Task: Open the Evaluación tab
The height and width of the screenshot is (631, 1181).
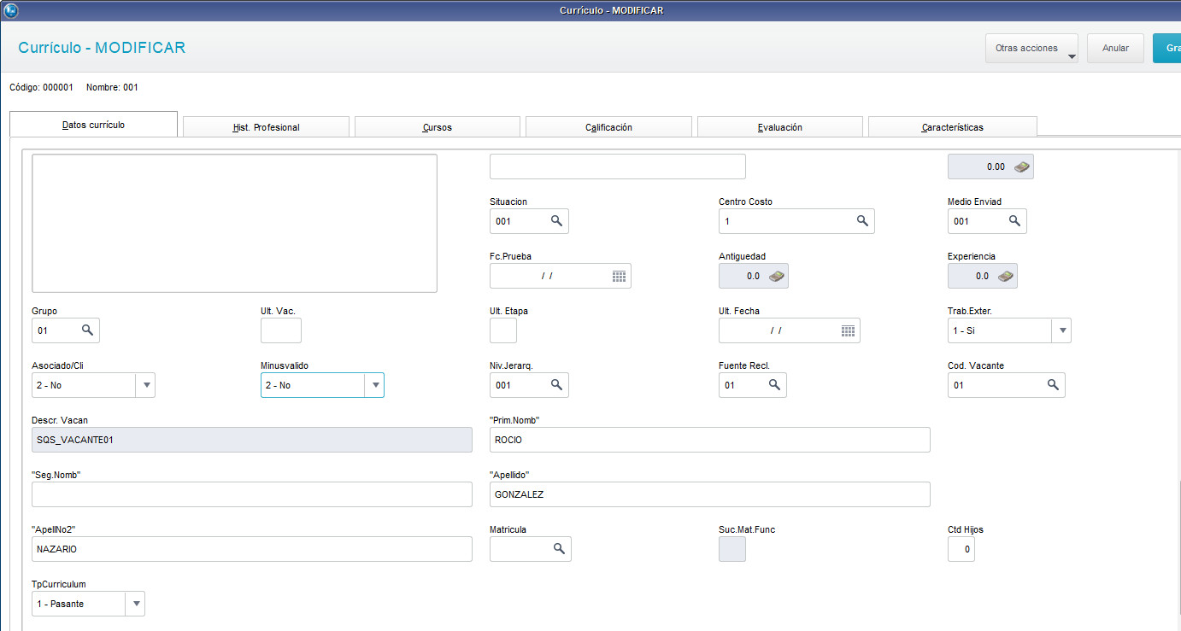Action: pos(779,127)
